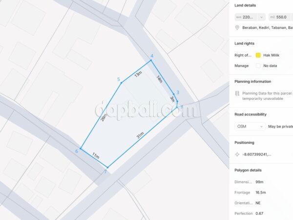Click the -8.607399241 coordinates text

click(x=257, y=154)
